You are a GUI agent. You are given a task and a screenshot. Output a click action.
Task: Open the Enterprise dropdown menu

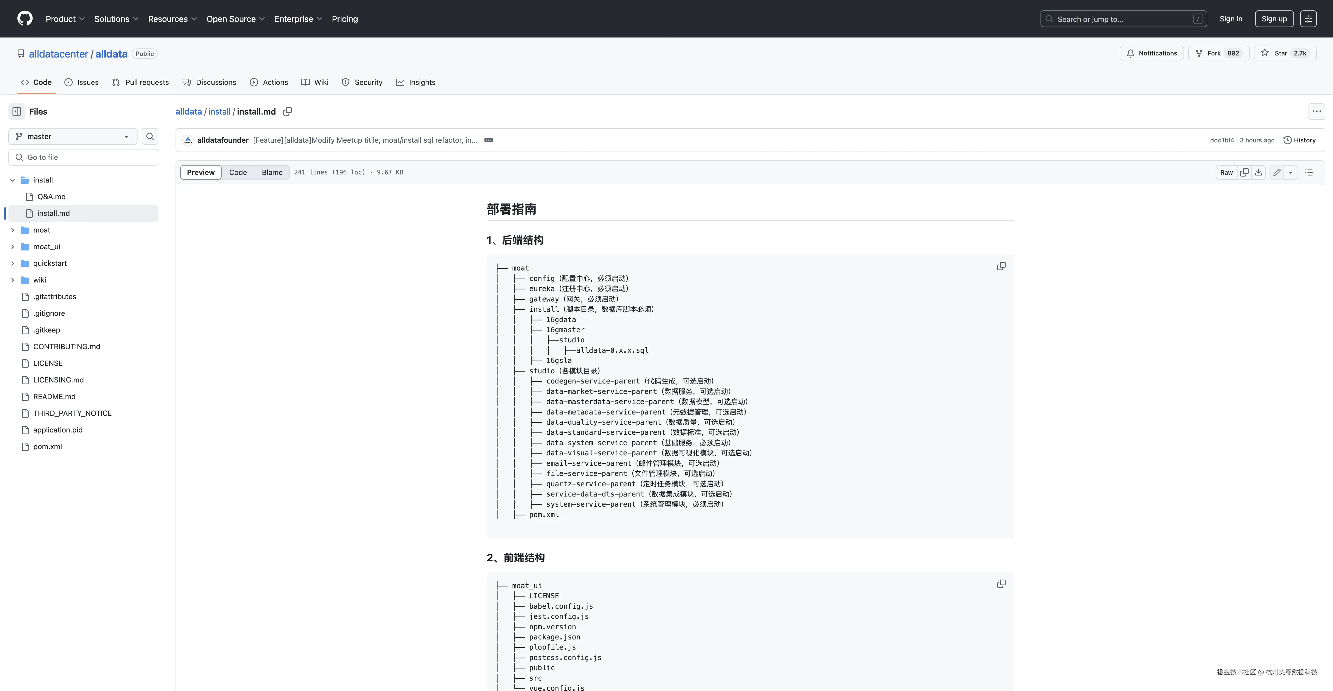[x=298, y=19]
